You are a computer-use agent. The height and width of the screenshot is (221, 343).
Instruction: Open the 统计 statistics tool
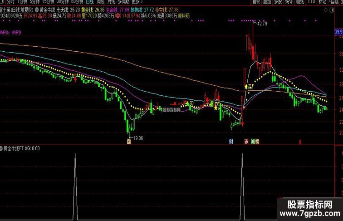tap(289, 2)
